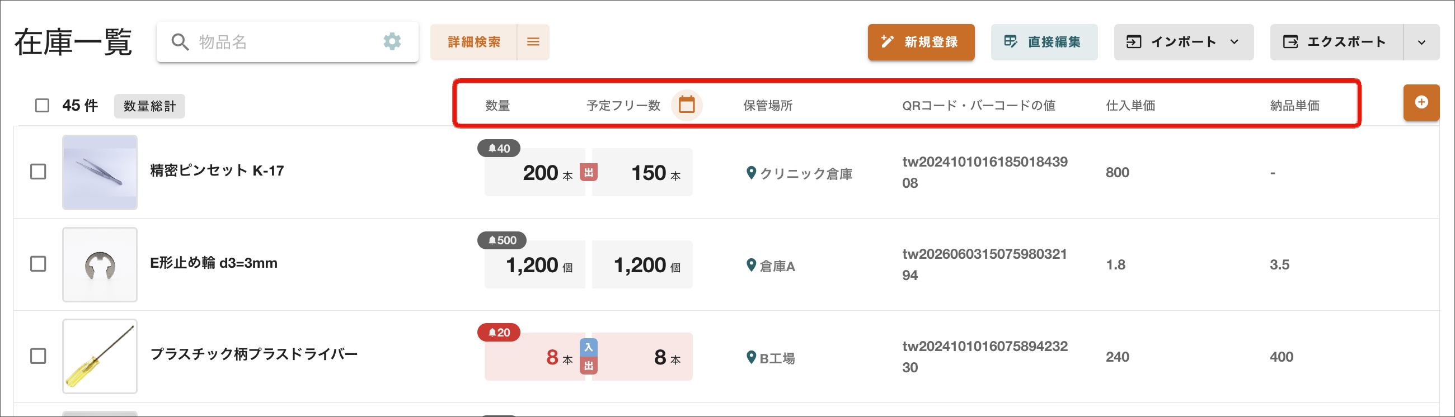Open search settings gear icon
Viewport: 1455px width, 417px height.
[x=392, y=41]
